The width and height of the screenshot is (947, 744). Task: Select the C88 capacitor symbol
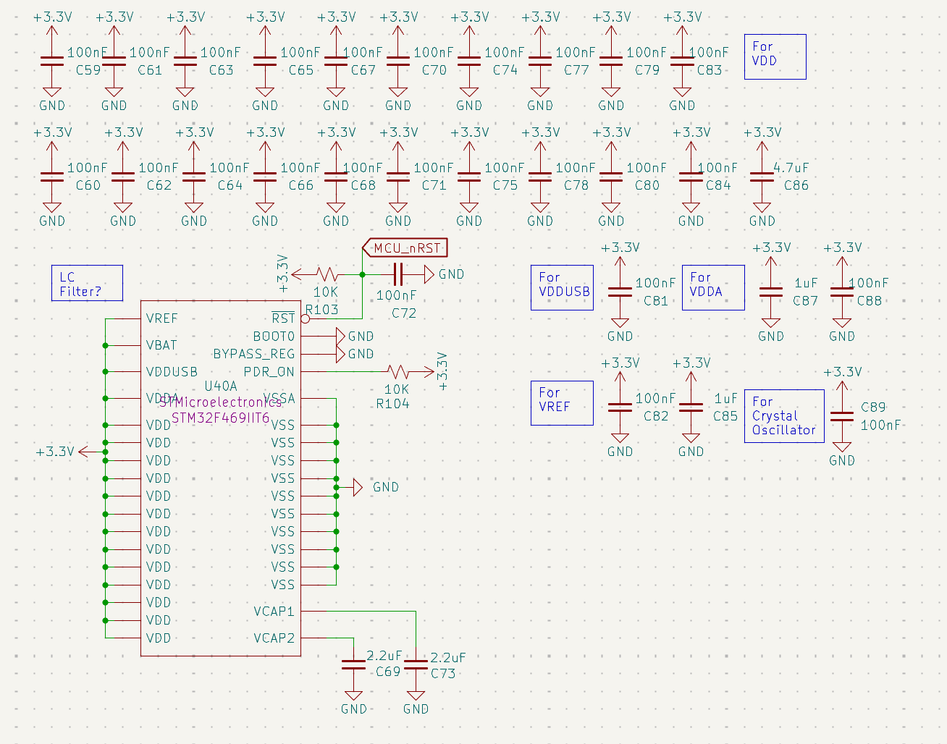(x=842, y=292)
